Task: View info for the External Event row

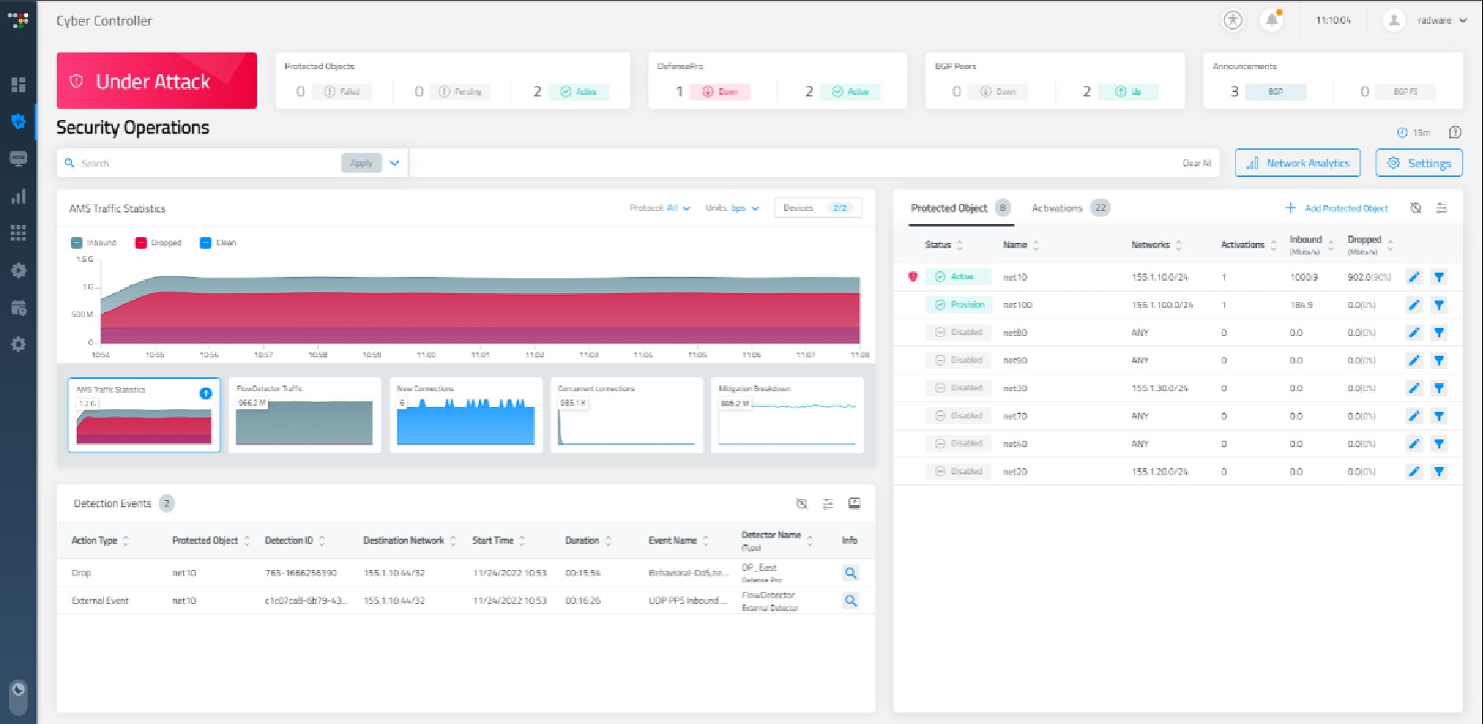Action: tap(851, 600)
